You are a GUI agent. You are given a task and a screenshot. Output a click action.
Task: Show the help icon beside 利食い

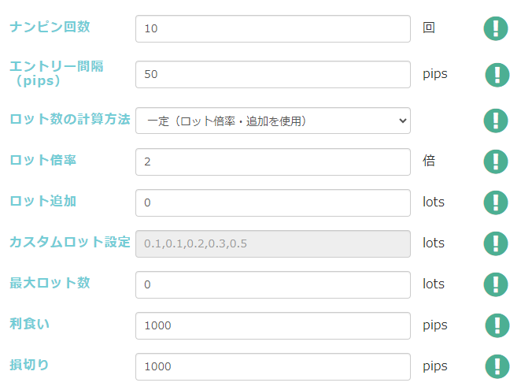click(496, 325)
